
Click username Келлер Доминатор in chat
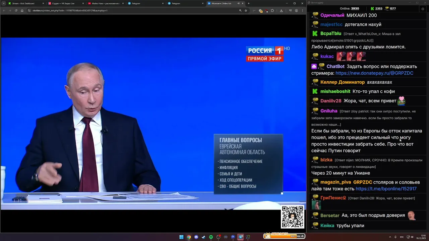click(343, 82)
